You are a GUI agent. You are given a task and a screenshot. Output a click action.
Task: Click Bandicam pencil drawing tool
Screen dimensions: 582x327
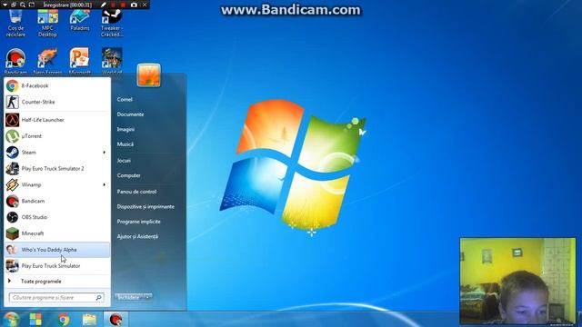tap(104, 5)
